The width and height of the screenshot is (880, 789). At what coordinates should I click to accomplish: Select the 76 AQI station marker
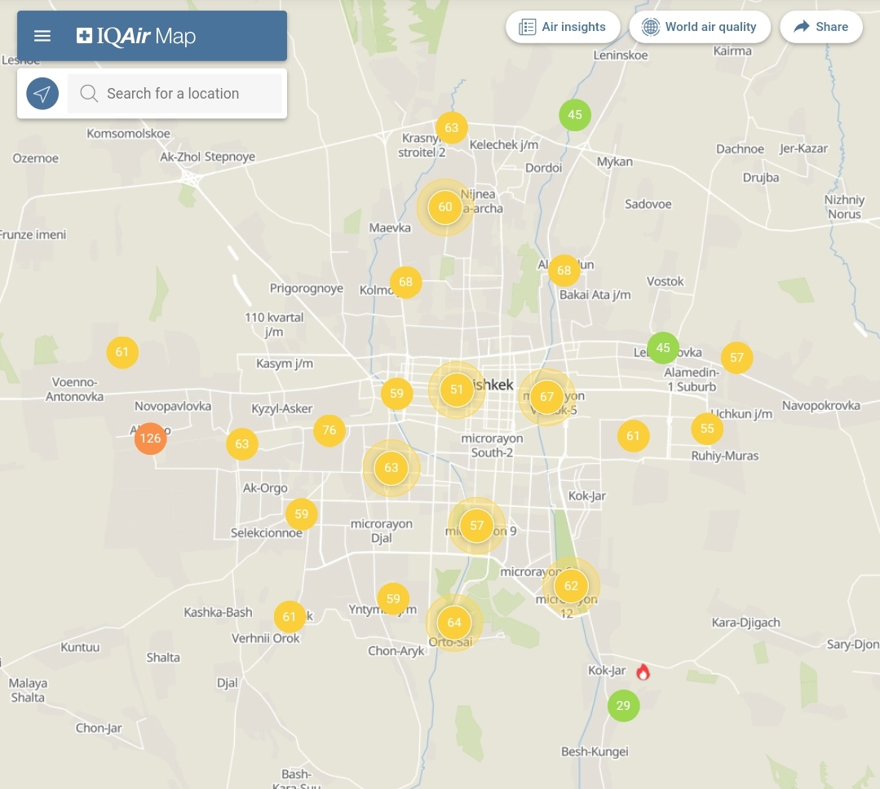pyautogui.click(x=329, y=430)
